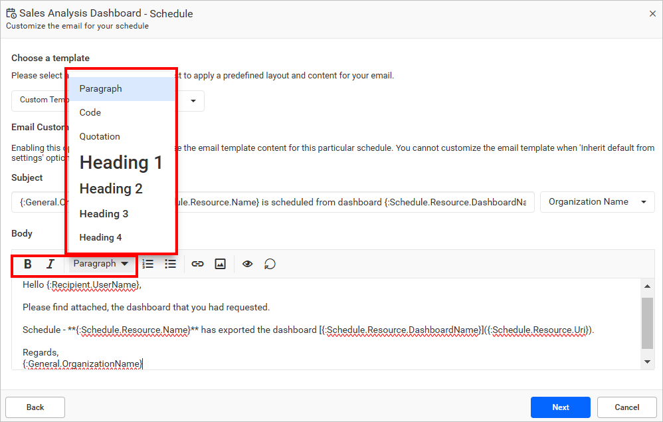Open the Paragraph style dropdown

click(101, 264)
